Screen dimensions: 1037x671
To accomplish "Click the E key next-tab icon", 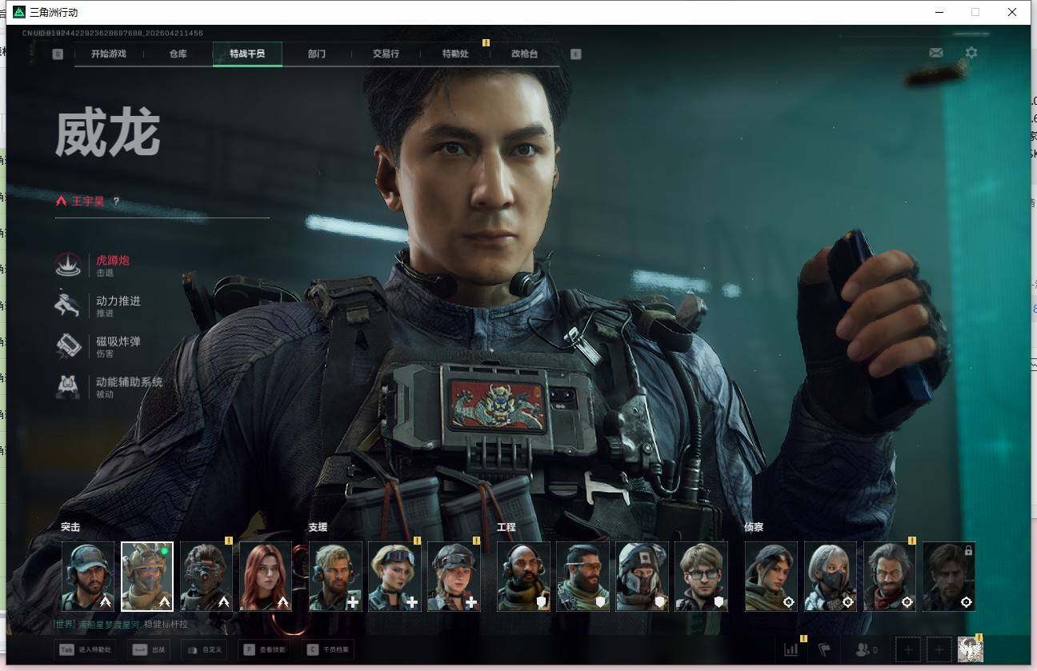I will (575, 54).
